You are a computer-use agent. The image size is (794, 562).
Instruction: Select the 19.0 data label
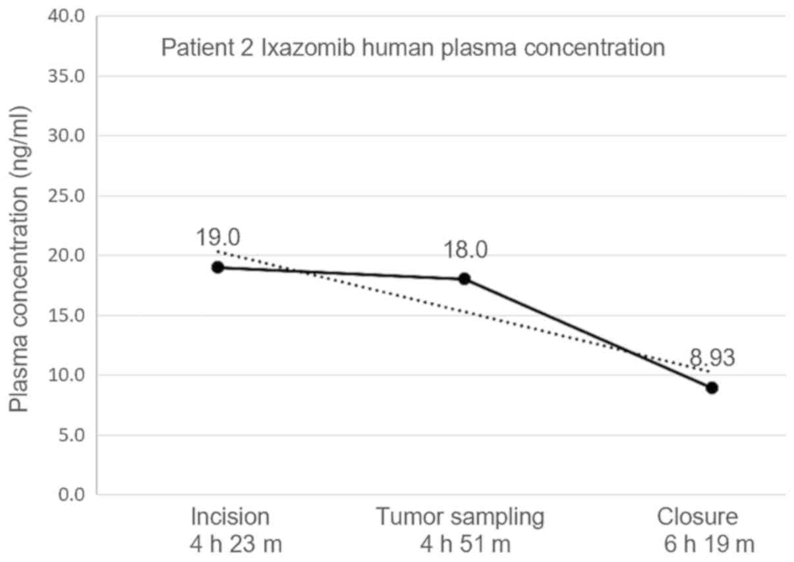tap(217, 238)
